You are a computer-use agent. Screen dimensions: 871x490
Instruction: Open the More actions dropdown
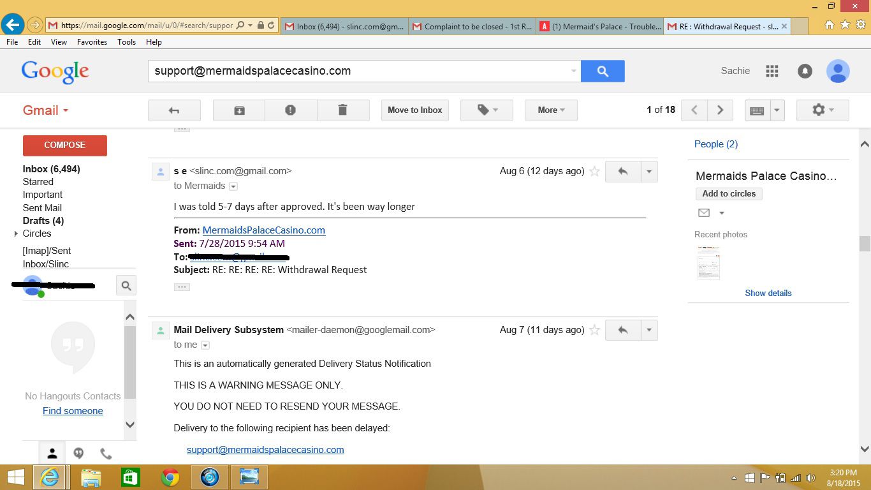[552, 110]
